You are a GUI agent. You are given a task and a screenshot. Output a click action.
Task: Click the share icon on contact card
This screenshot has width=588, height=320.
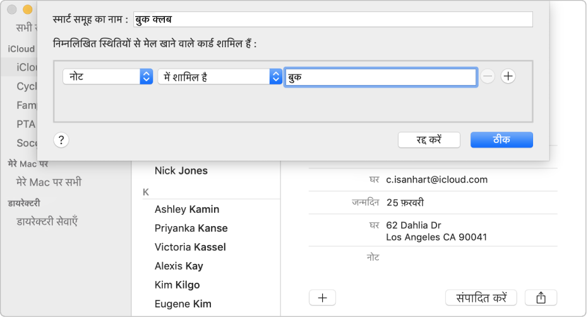tap(541, 298)
